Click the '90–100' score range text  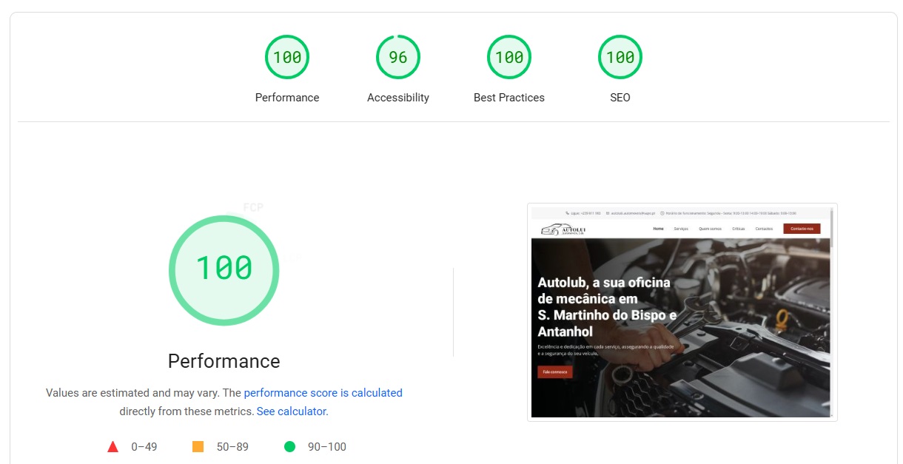(326, 446)
